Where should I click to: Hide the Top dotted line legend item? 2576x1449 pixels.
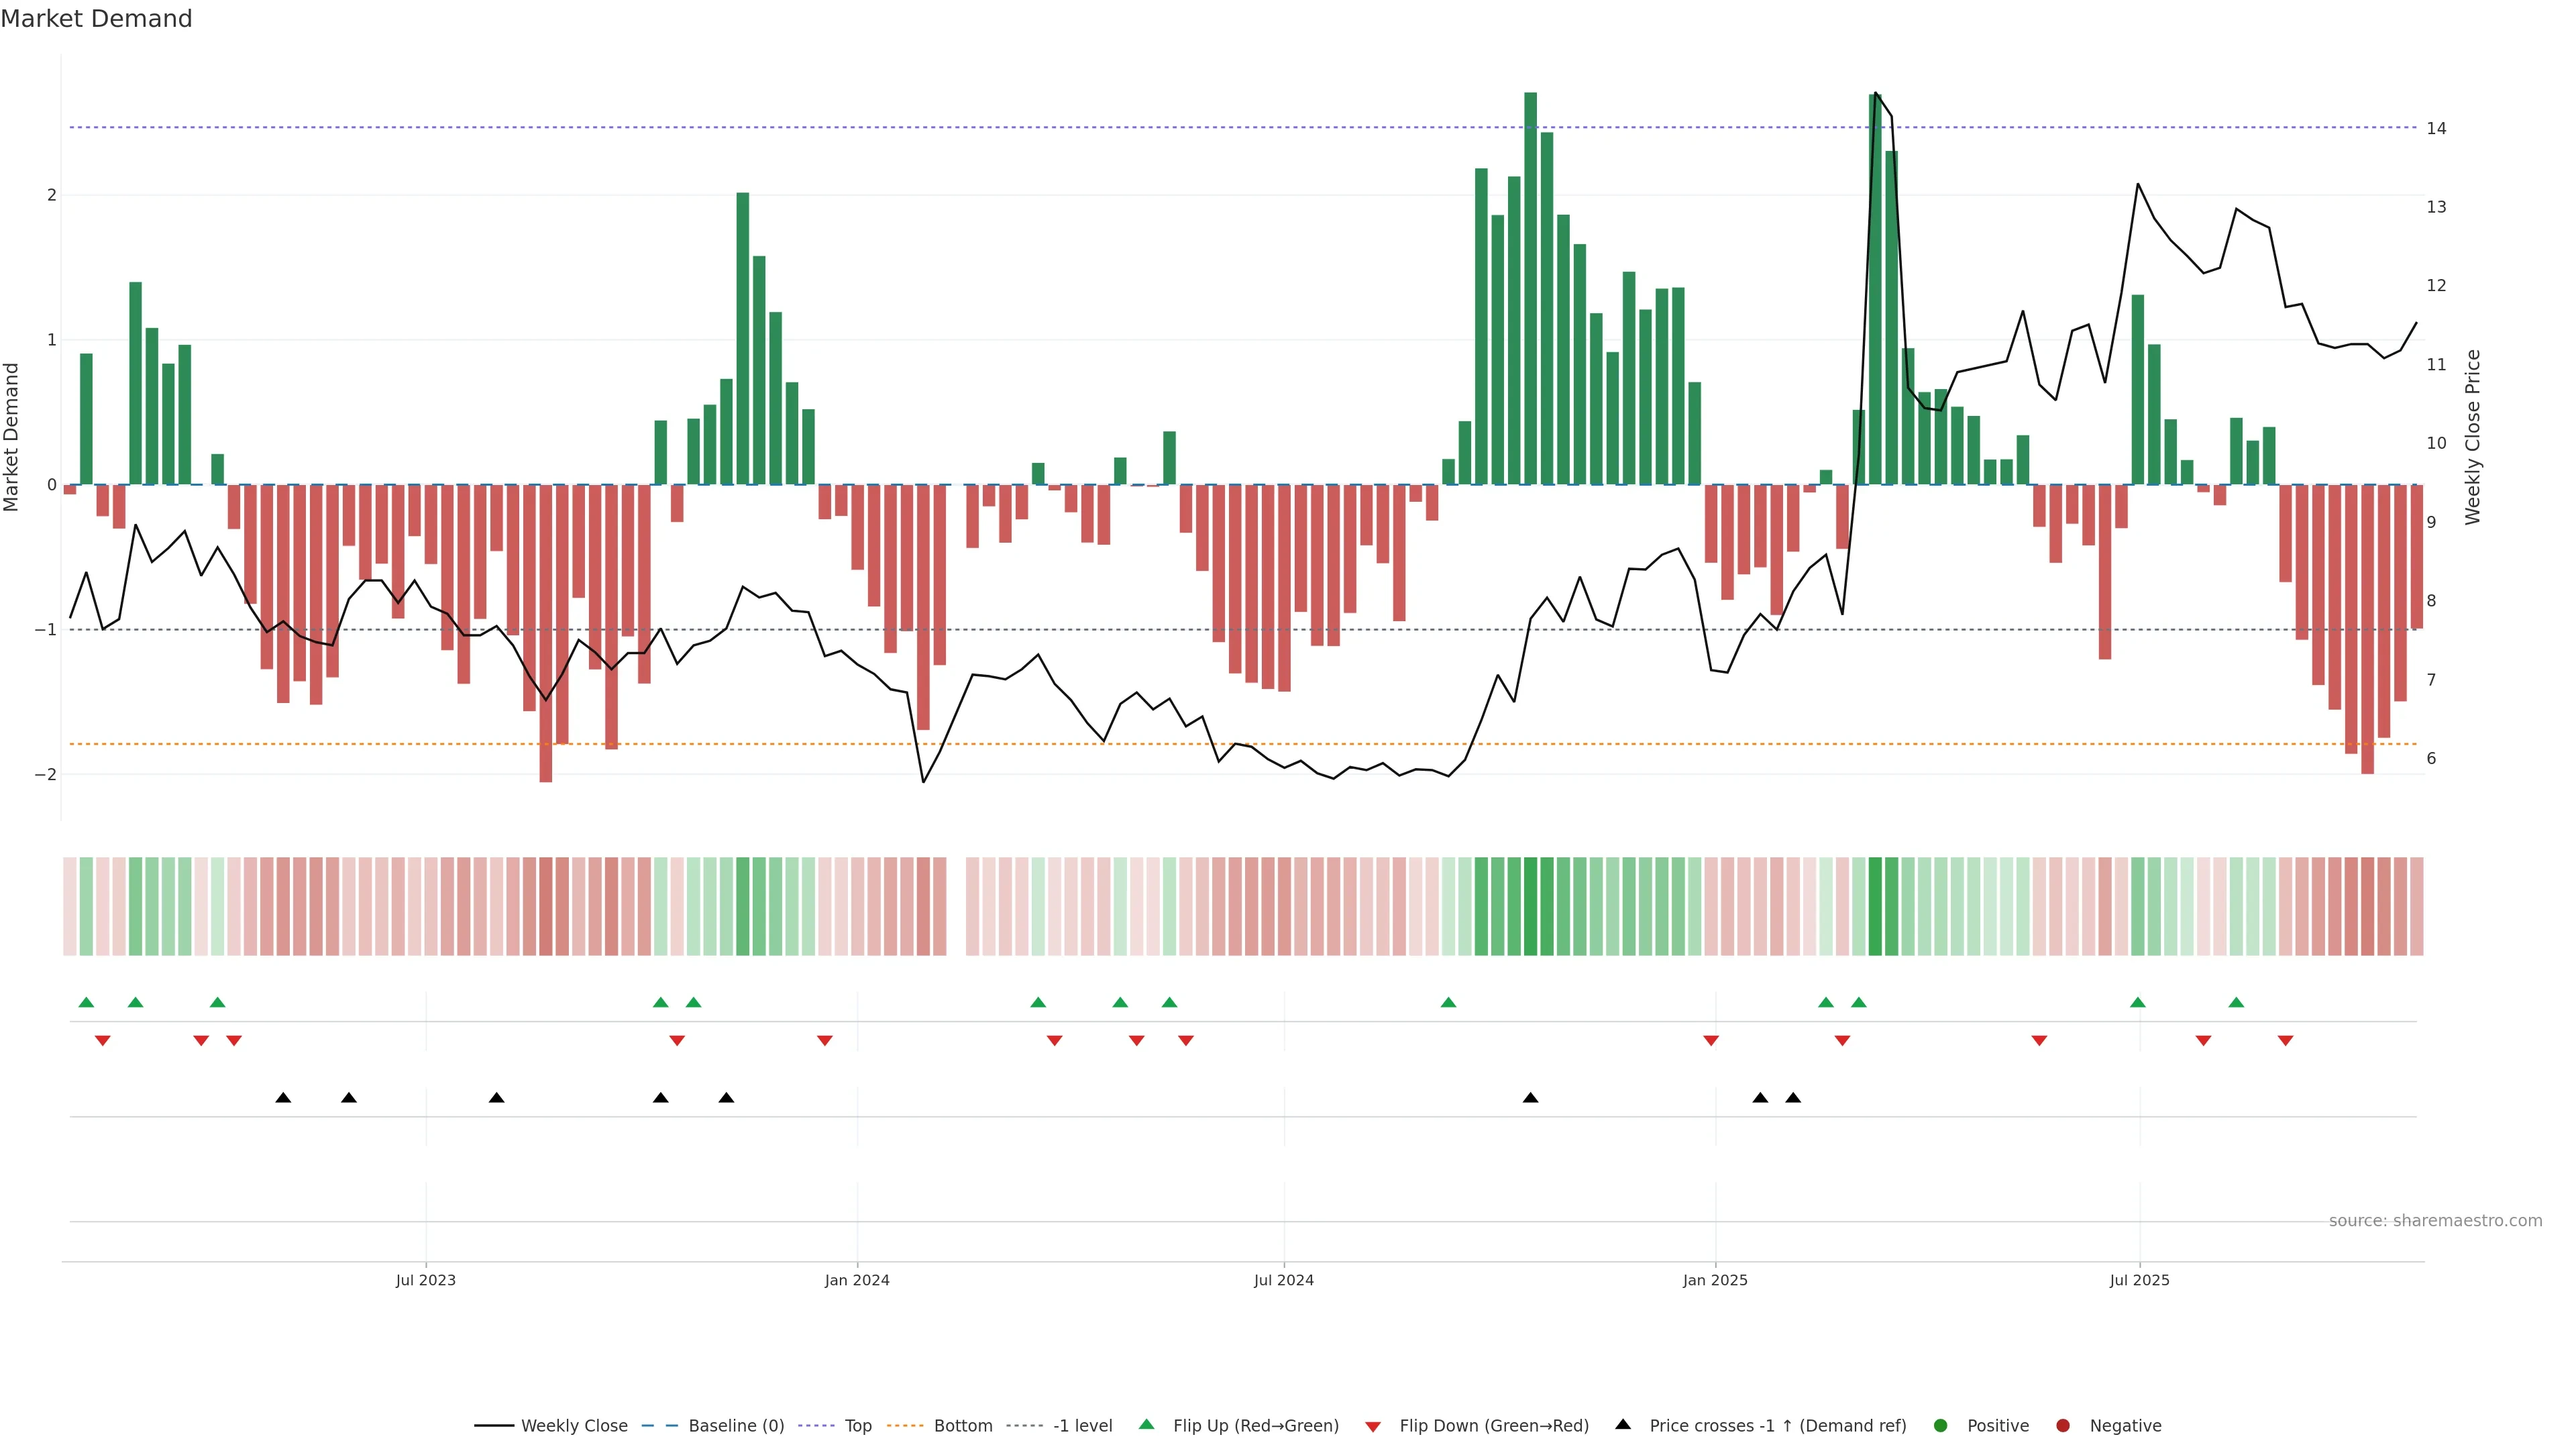point(857,1425)
